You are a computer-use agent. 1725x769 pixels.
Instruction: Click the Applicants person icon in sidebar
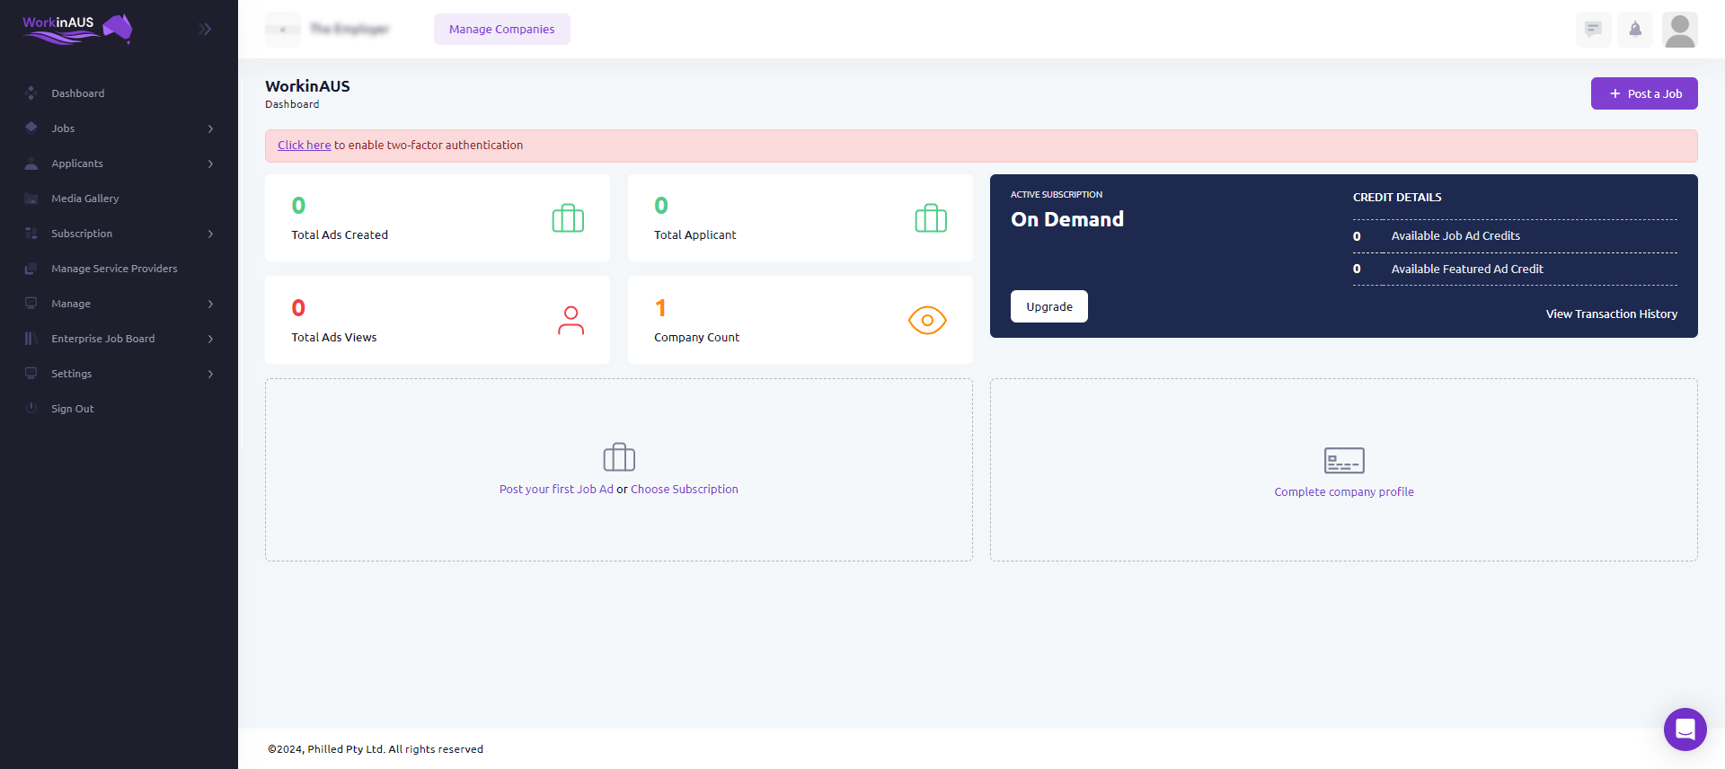[x=31, y=164]
